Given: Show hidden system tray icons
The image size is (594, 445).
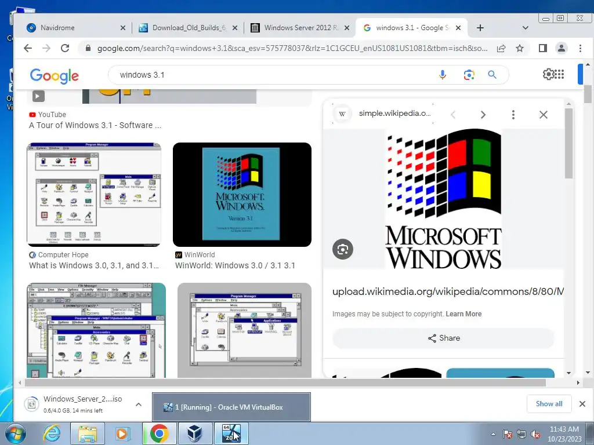Looking at the screenshot, I should pyautogui.click(x=493, y=434).
